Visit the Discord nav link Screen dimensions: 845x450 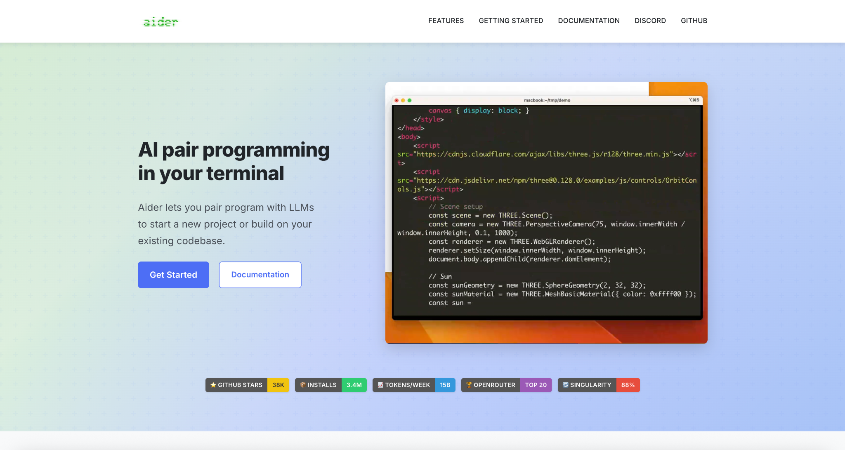pyautogui.click(x=650, y=21)
